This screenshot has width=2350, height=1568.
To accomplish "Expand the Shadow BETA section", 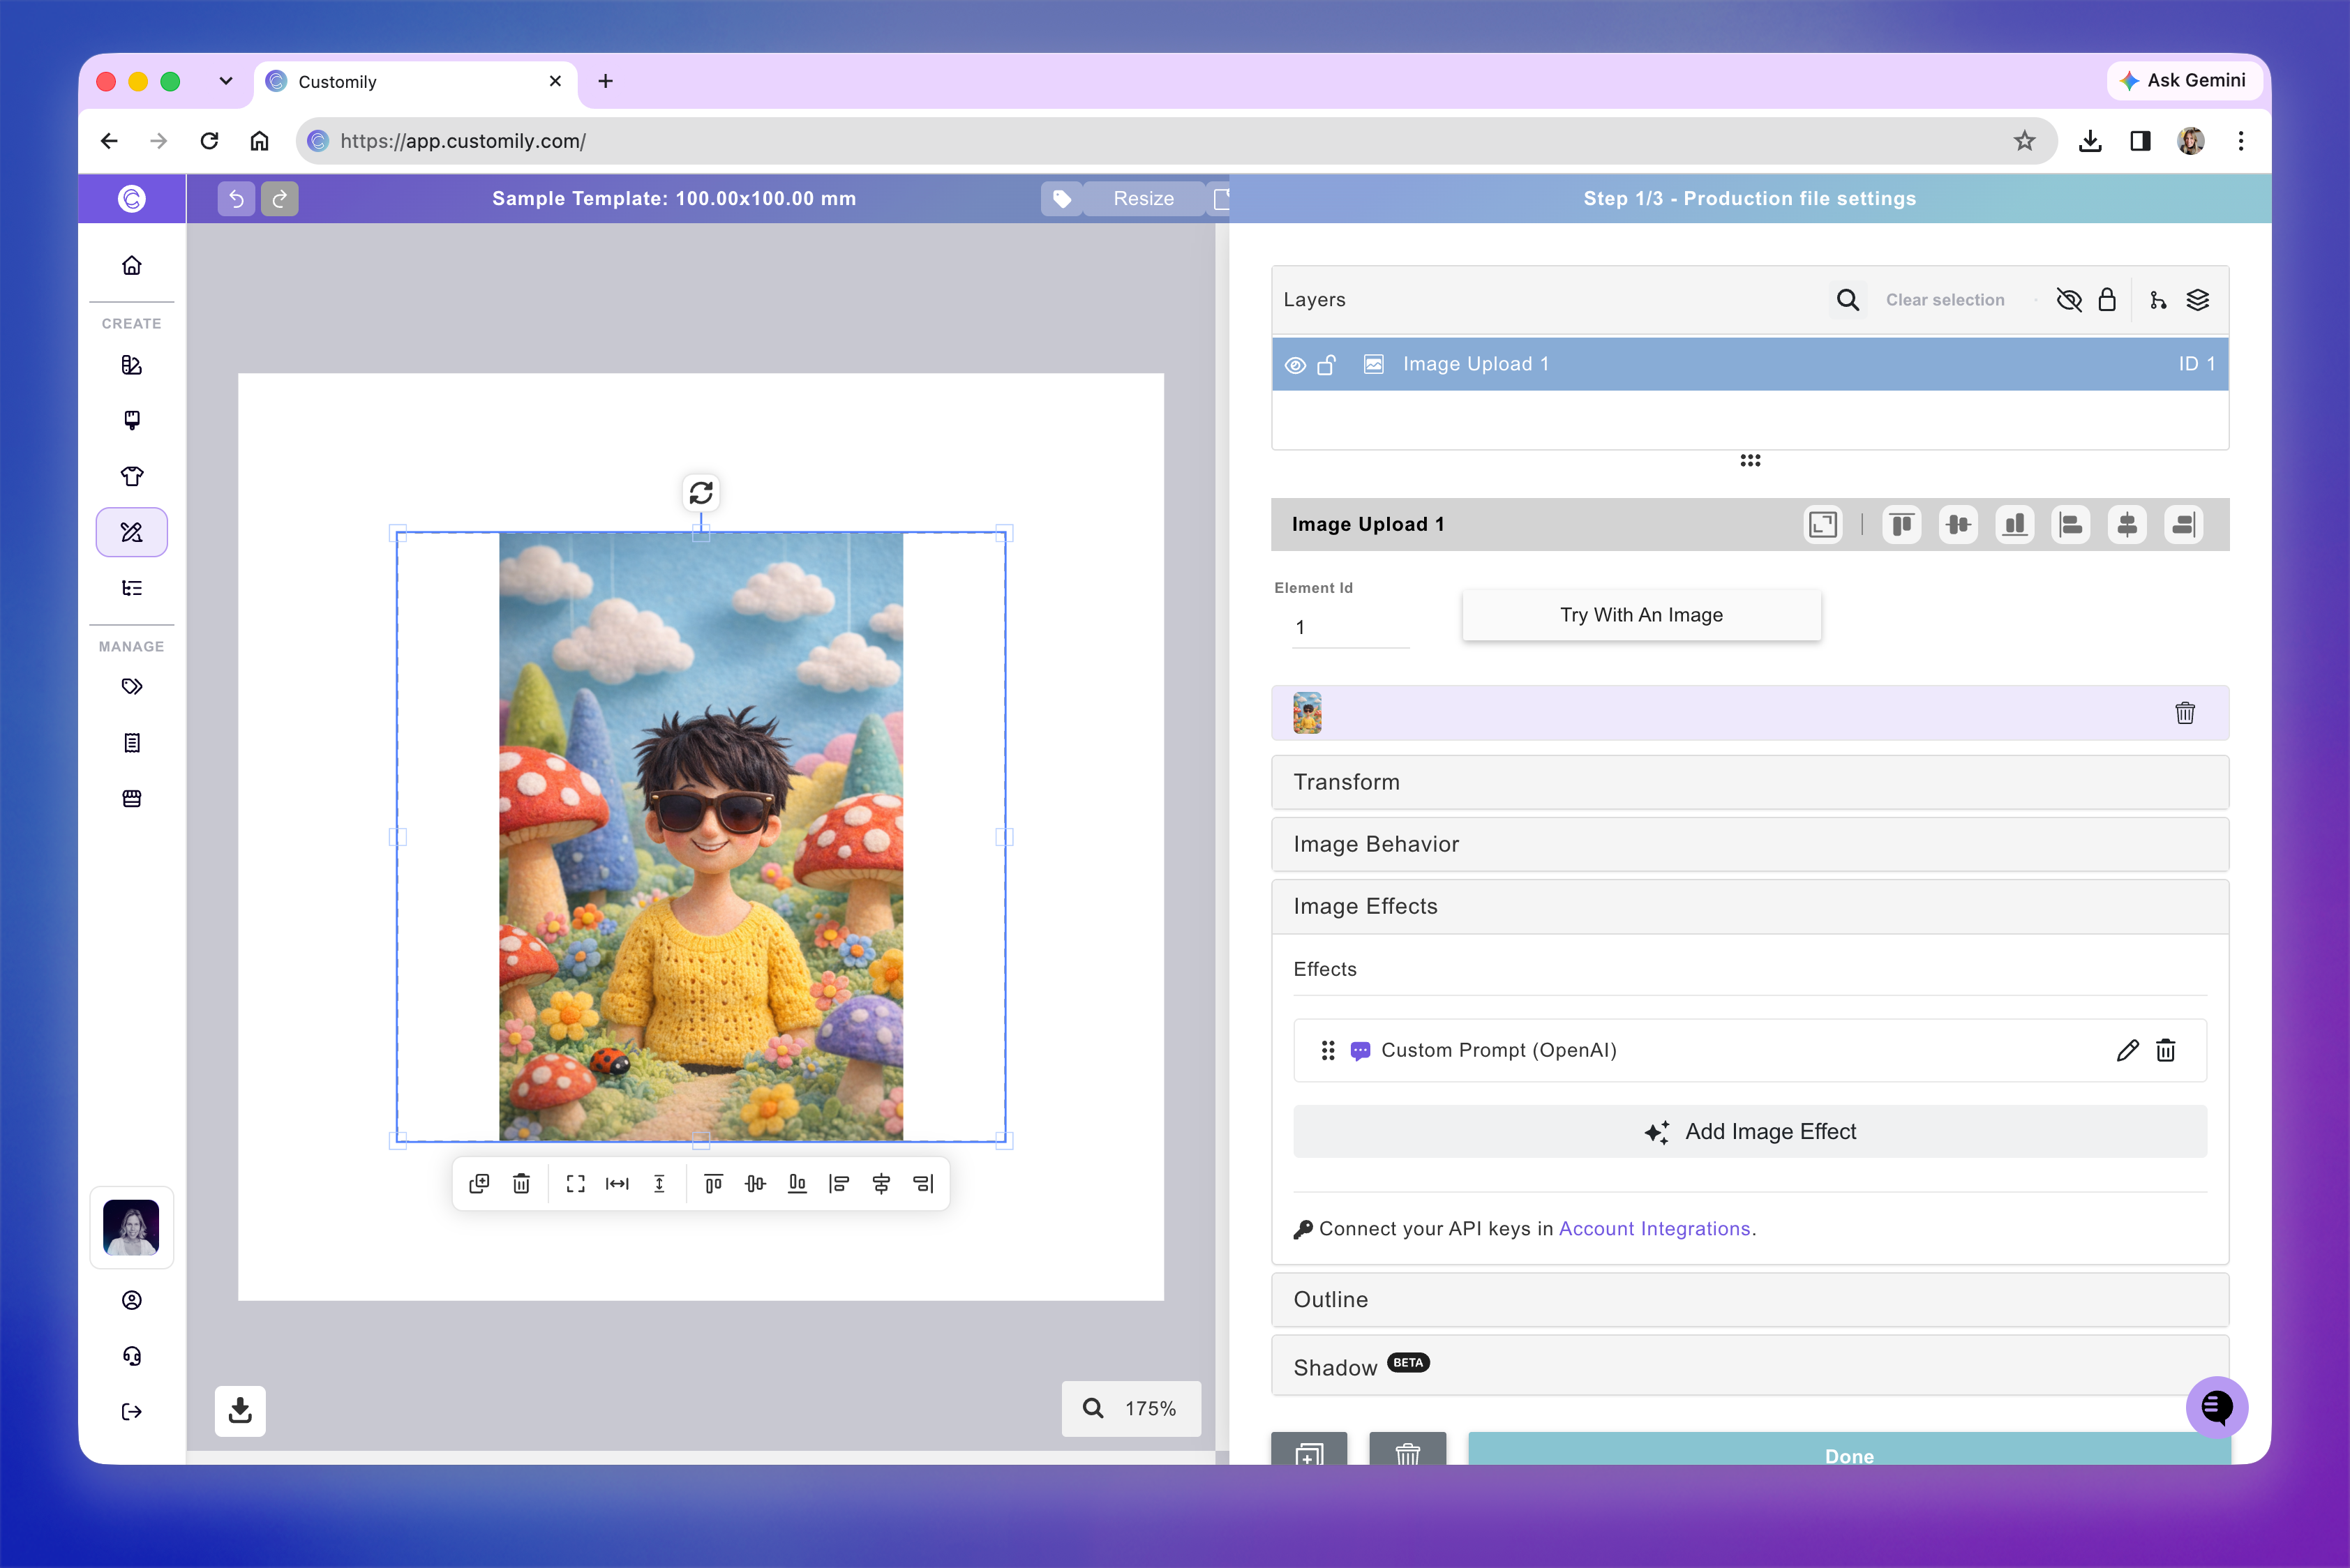I will tap(1750, 1366).
